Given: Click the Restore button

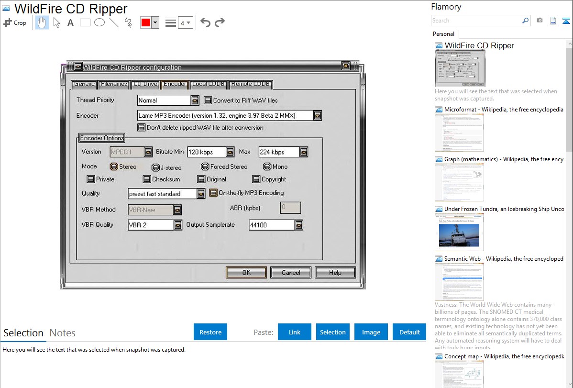Looking at the screenshot, I should (210, 332).
